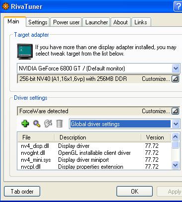Open Customize arrow for NV40 adapter
Image resolution: width=182 pixels, height=202 pixels.
(175, 79)
